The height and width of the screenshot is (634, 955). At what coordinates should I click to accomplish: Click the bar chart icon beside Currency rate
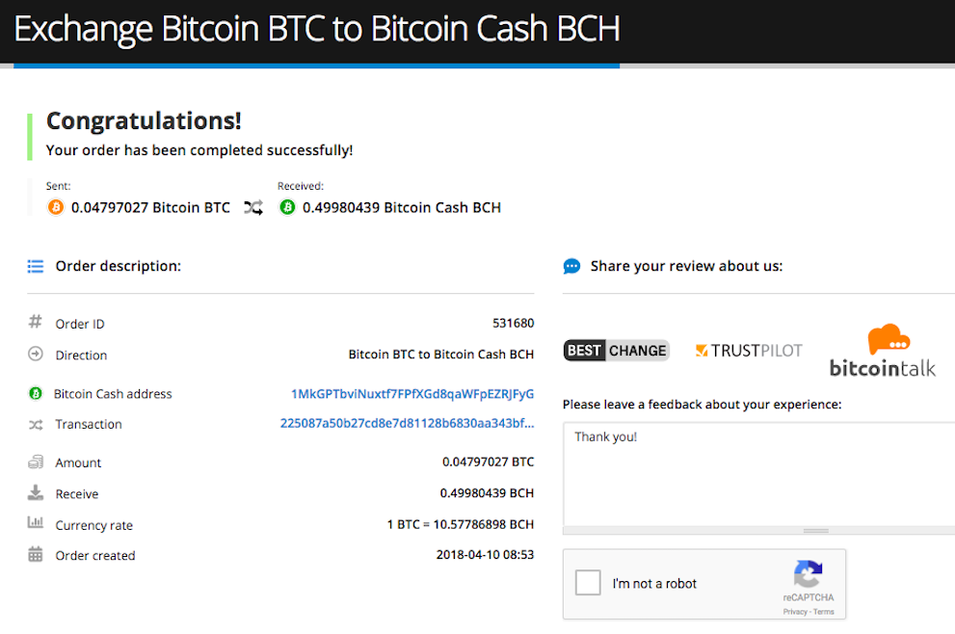[x=36, y=522]
